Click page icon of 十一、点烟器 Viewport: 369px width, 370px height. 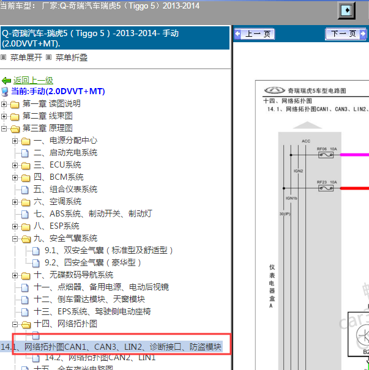click(x=25, y=287)
